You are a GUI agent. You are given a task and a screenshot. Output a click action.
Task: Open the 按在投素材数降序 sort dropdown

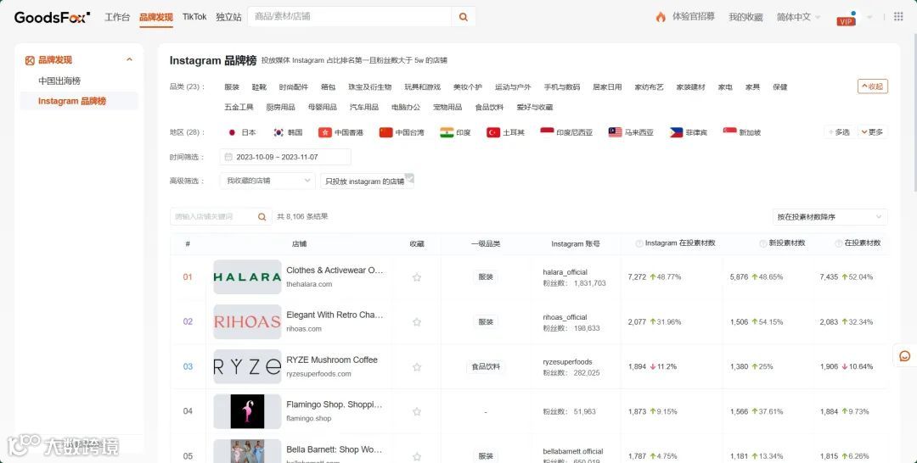click(x=830, y=216)
